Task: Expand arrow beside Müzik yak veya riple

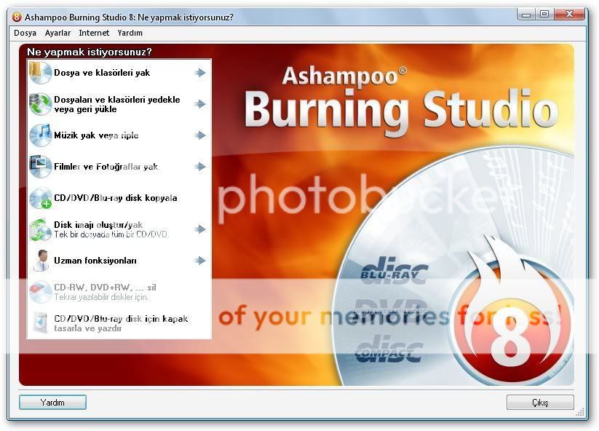Action: pyautogui.click(x=200, y=135)
